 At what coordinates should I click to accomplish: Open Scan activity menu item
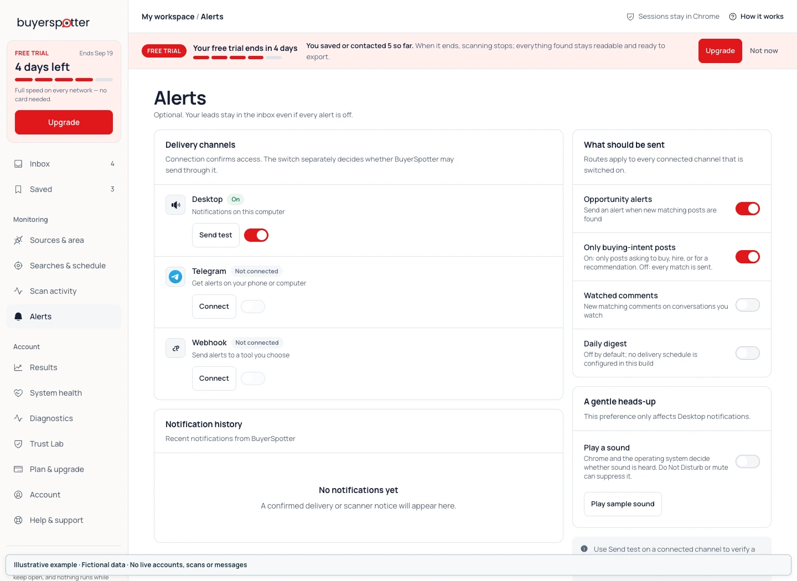click(64, 291)
